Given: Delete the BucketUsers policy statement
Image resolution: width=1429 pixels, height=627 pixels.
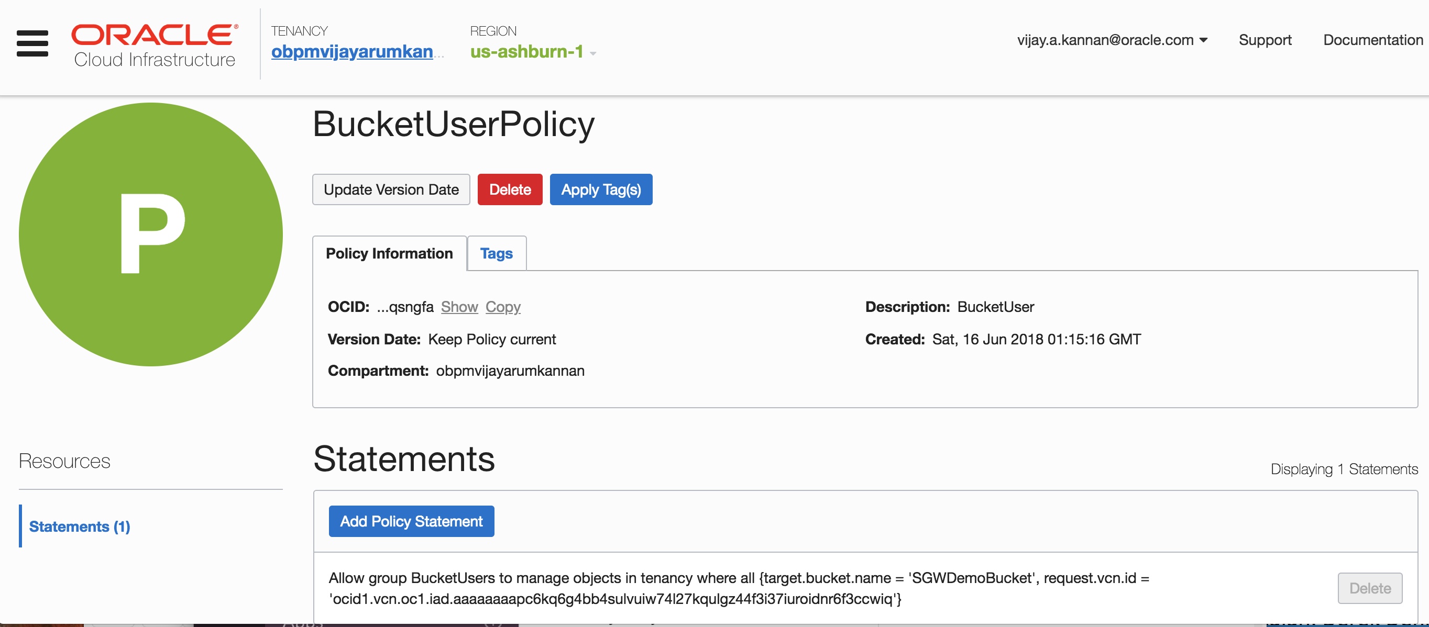Looking at the screenshot, I should (1370, 588).
